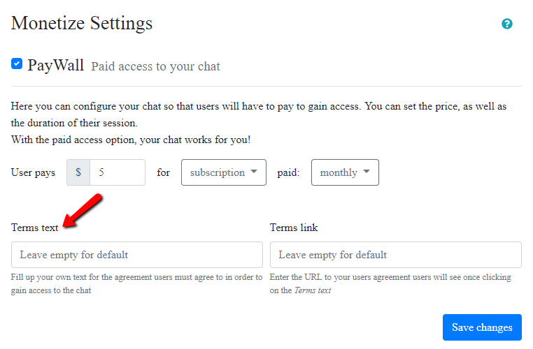Click the PayWall label text
This screenshot has height=349, width=533.
pos(56,66)
